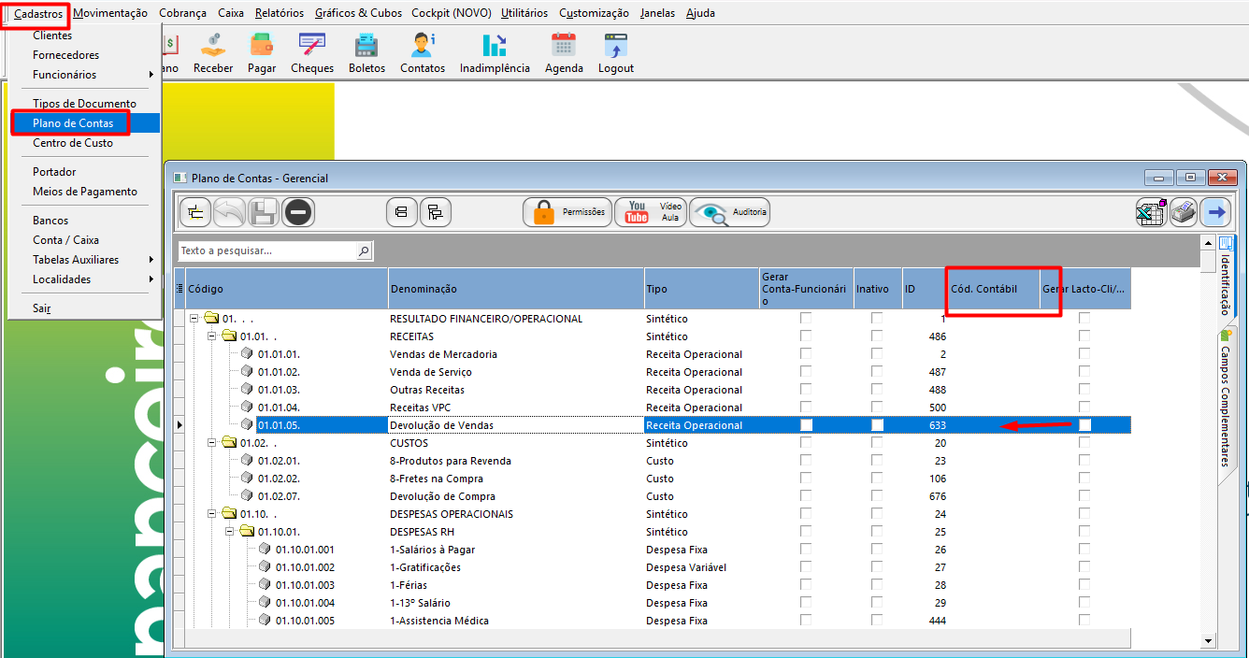
Task: Click the printer icon in Plano de Contas
Action: [x=1184, y=212]
